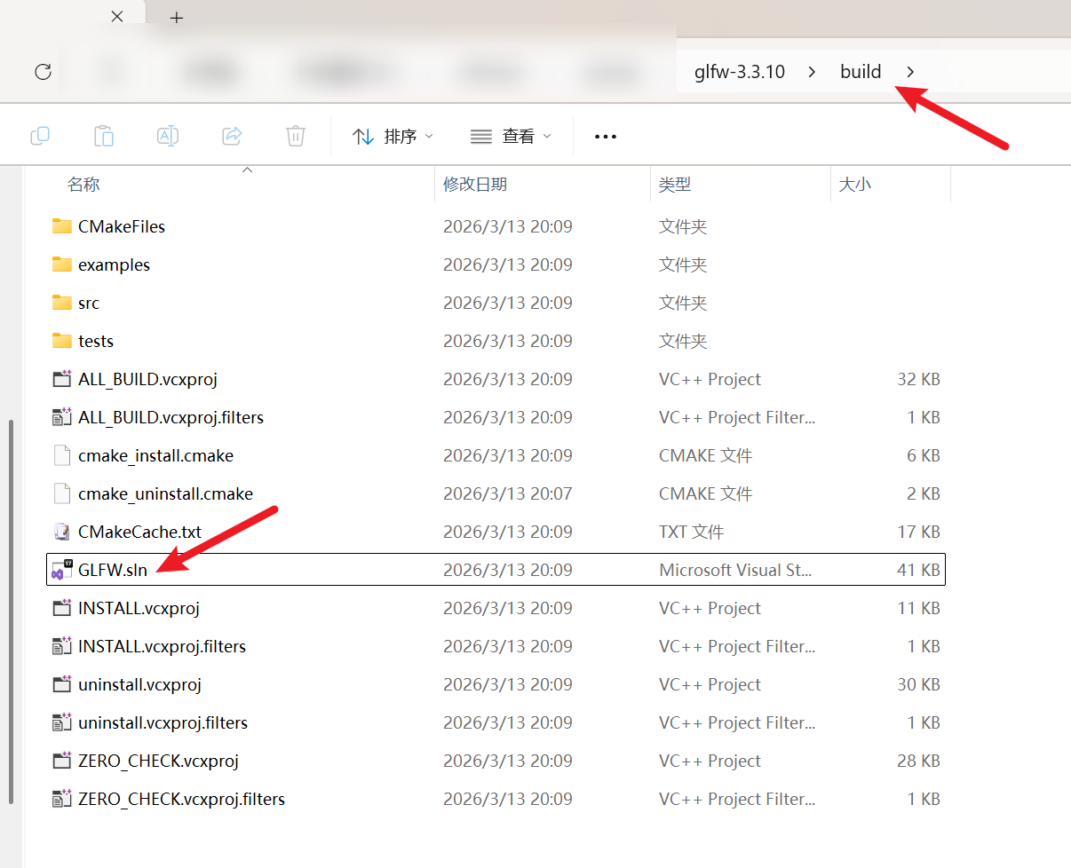Click the Rename icon in toolbar
This screenshot has height=868, width=1071.
(167, 136)
